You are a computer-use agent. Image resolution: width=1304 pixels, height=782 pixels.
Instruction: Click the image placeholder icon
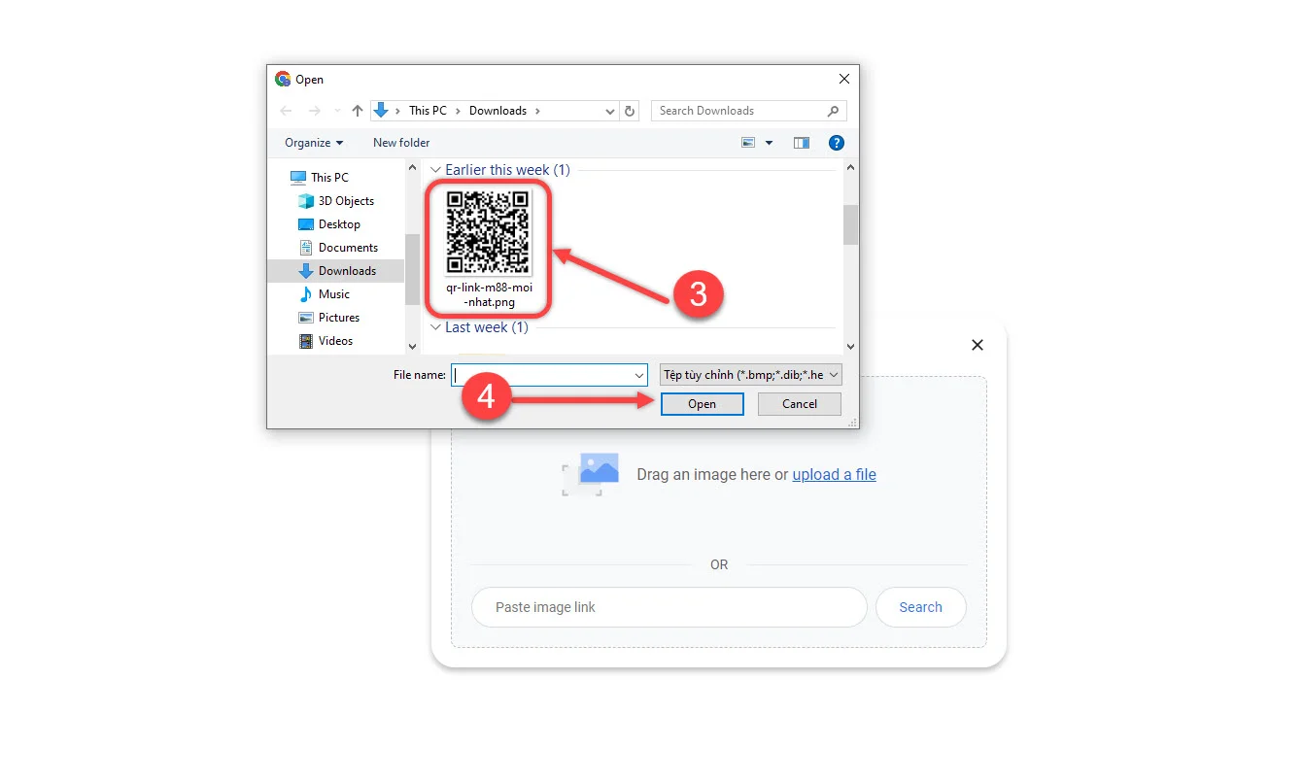pos(591,474)
